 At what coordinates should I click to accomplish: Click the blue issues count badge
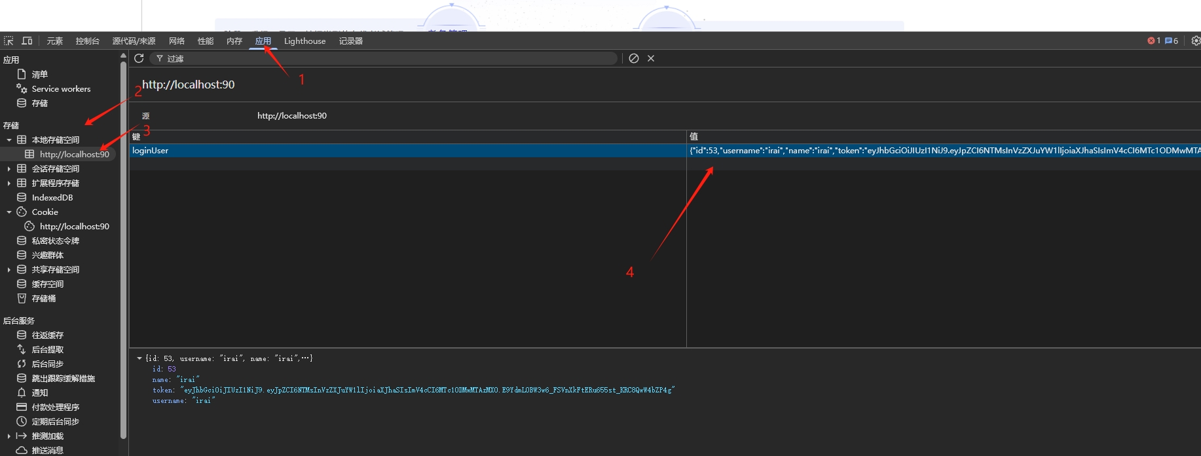(1172, 41)
